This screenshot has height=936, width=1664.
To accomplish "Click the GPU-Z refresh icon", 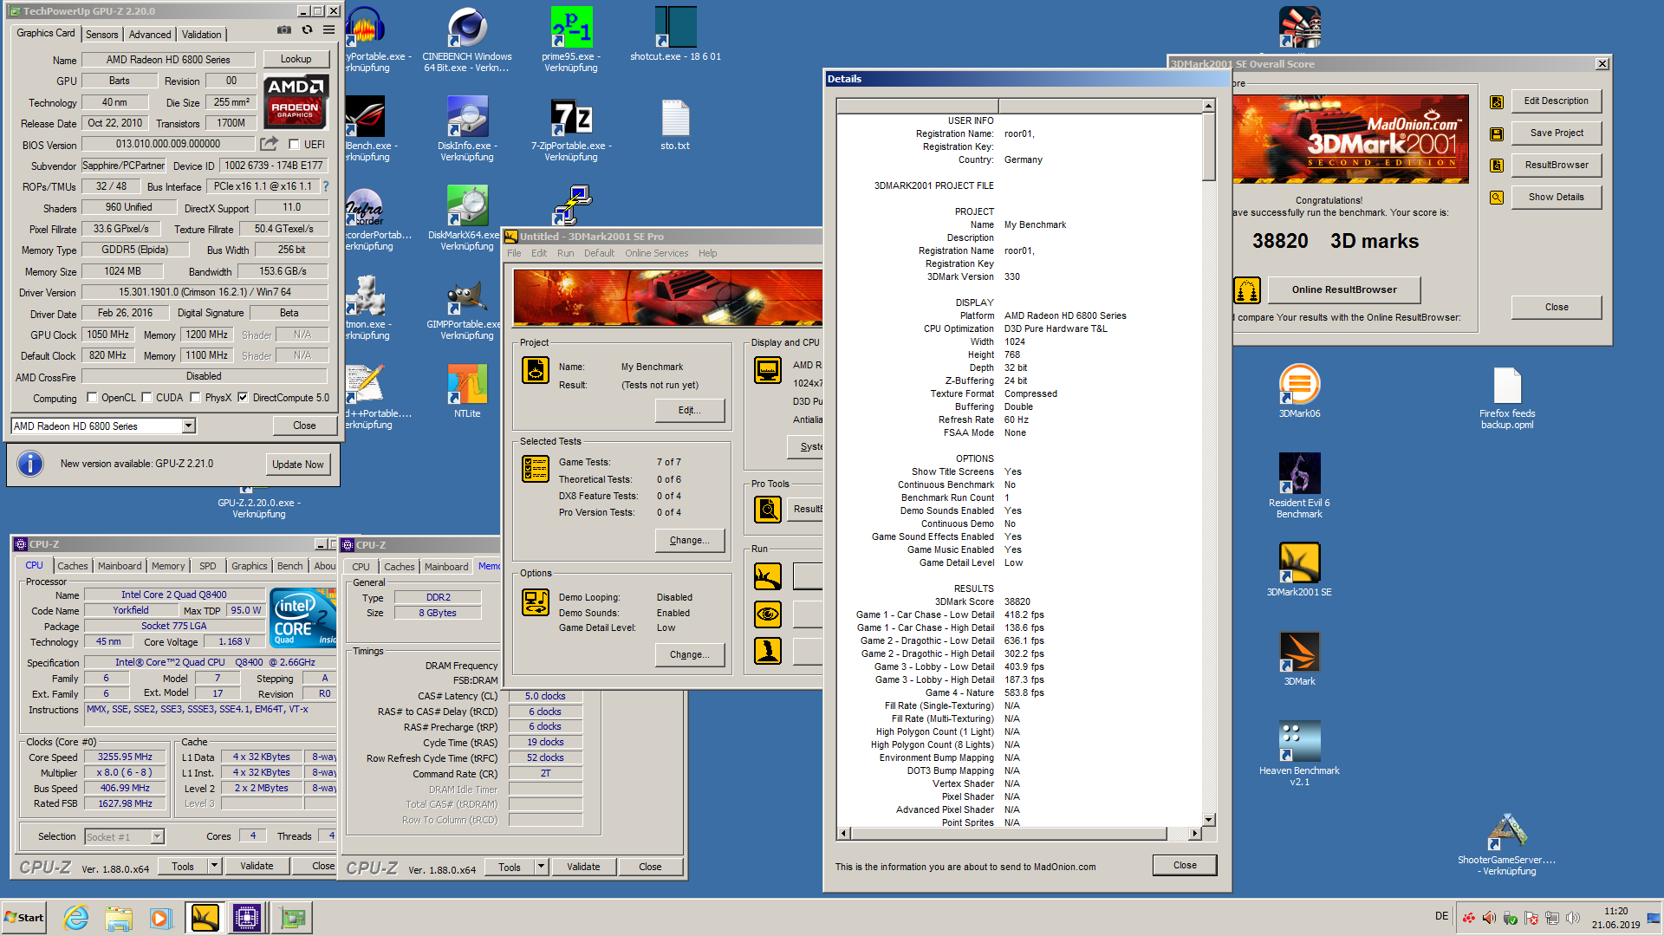I will 307,29.
